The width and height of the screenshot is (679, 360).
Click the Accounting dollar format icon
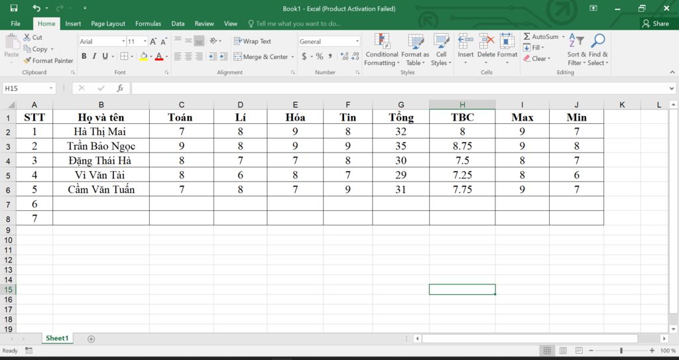pyautogui.click(x=304, y=56)
